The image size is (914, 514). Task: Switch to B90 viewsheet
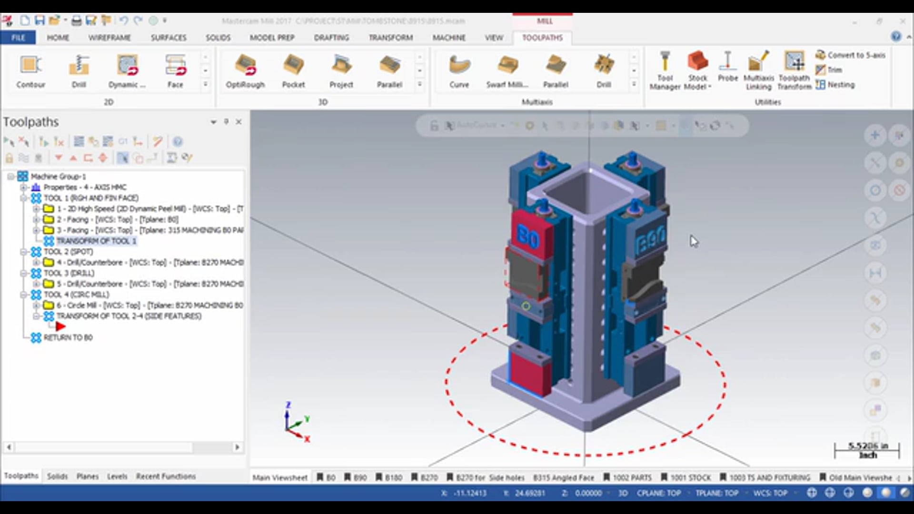pos(356,477)
